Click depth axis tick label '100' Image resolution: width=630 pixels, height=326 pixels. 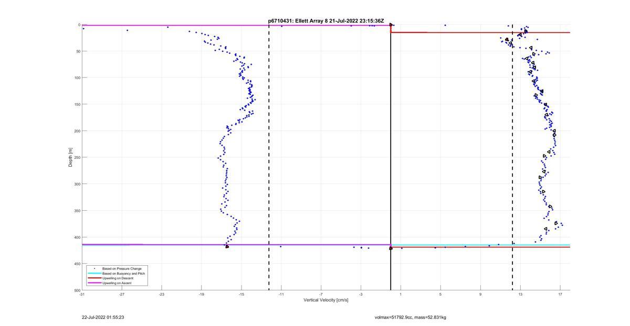coord(77,78)
